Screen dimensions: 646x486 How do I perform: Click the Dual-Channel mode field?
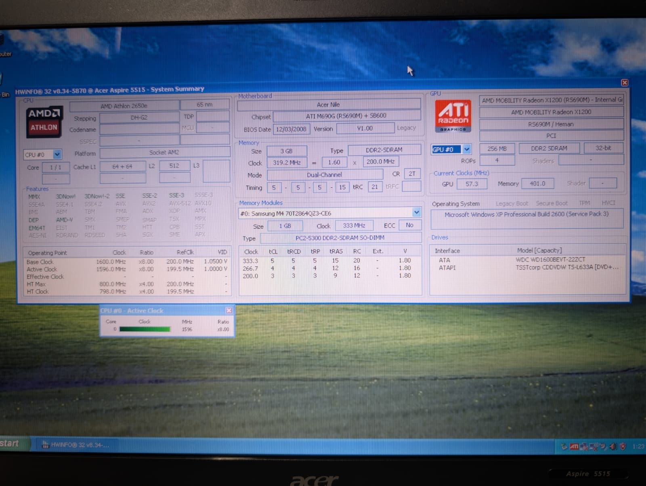[325, 175]
